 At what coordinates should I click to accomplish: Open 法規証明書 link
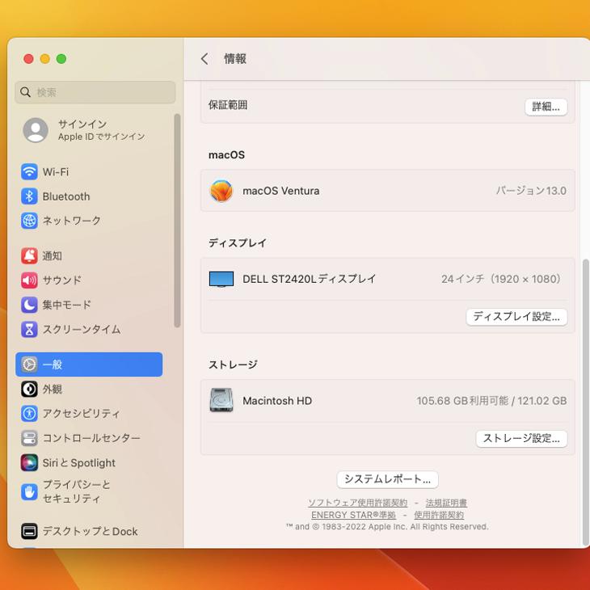pos(446,503)
